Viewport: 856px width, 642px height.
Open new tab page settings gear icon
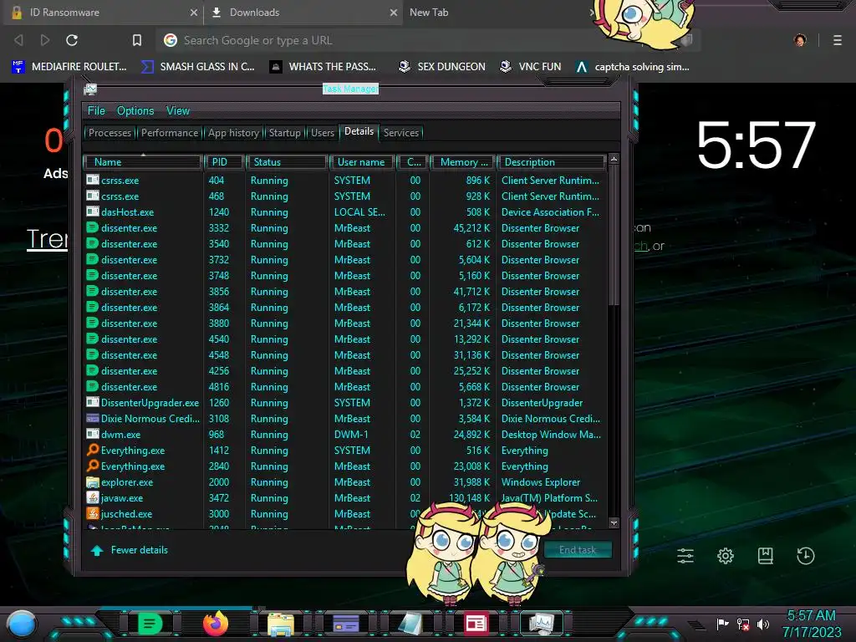[725, 556]
